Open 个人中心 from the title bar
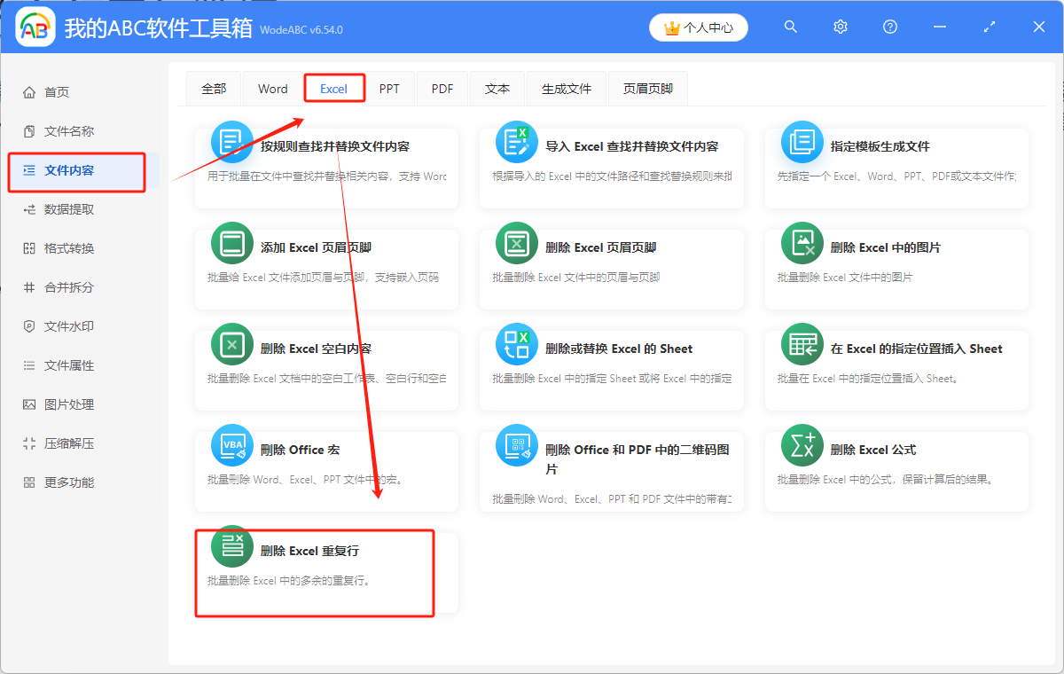 699,27
